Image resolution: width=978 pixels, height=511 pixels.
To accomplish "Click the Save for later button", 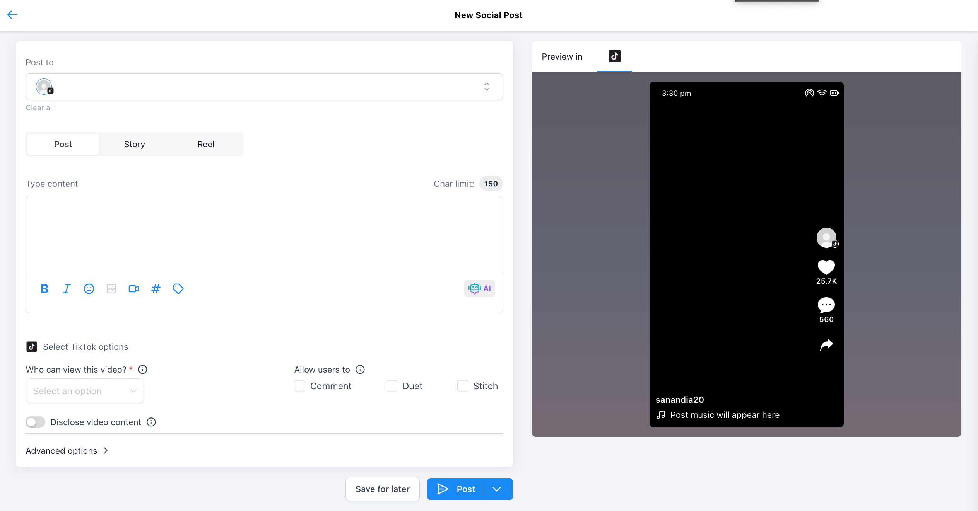I will [382, 489].
